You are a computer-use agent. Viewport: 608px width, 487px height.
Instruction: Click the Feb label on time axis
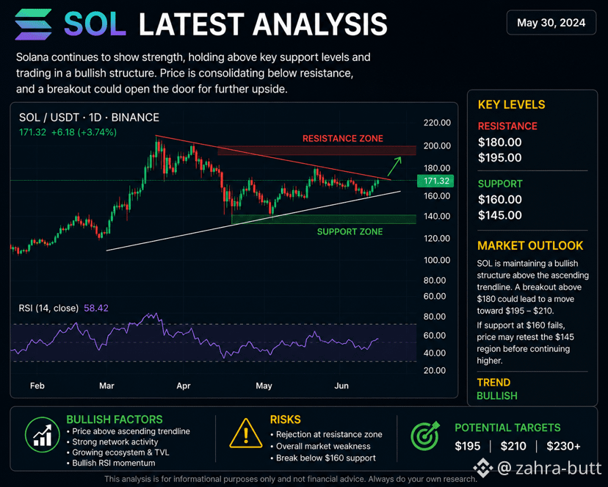[37, 386]
